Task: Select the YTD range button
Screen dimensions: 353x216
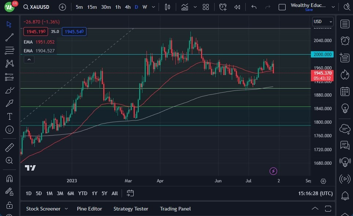Action: (x=82, y=193)
